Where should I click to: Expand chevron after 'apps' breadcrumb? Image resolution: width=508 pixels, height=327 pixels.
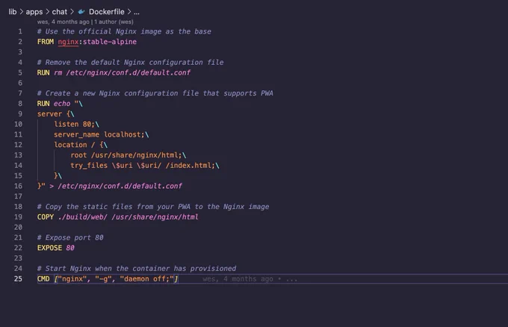tap(47, 12)
